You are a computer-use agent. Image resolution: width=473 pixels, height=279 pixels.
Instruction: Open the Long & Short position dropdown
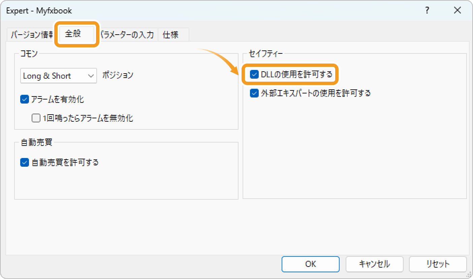pyautogui.click(x=59, y=76)
